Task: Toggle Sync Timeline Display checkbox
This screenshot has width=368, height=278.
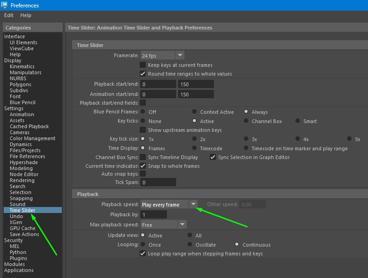Action: pyautogui.click(x=143, y=157)
